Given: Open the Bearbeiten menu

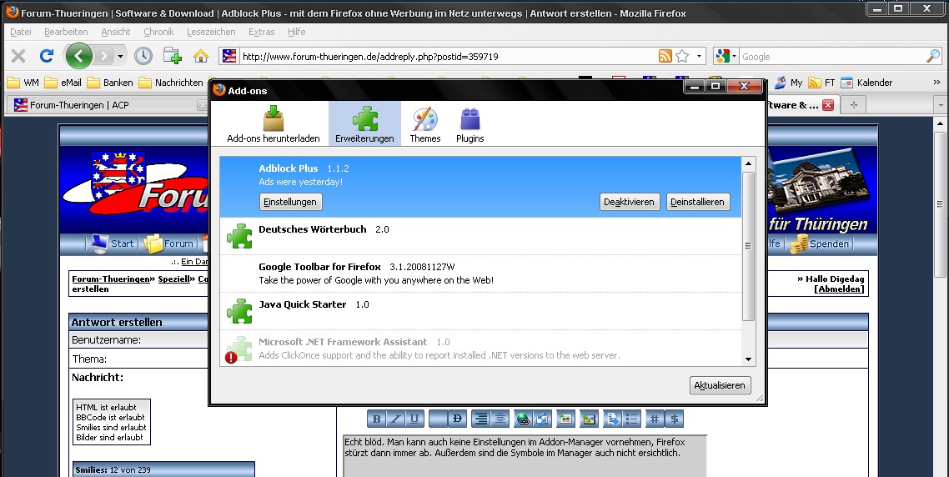Looking at the screenshot, I should click(x=66, y=32).
